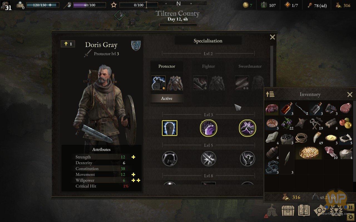The width and height of the screenshot is (356, 222).
Task: Click the pause button in the corner
Action: click(x=351, y=207)
